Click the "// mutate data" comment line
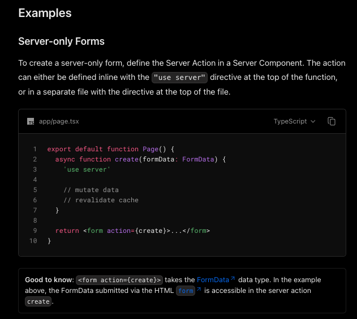Viewport: 357px width, 319px height. [91, 190]
